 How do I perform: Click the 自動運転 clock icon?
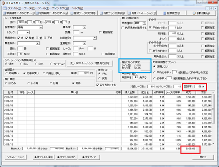click(x=194, y=13)
